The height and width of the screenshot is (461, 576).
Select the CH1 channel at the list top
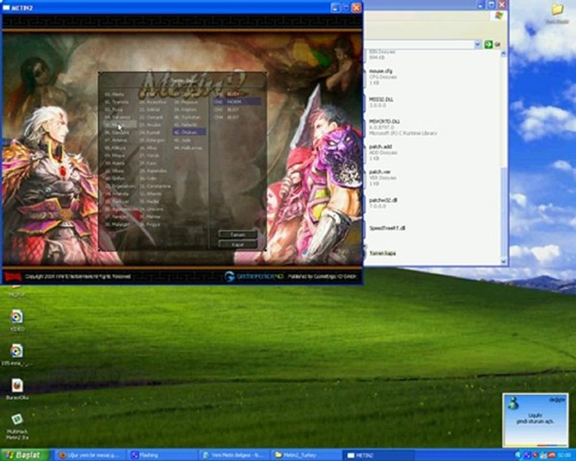237,94
